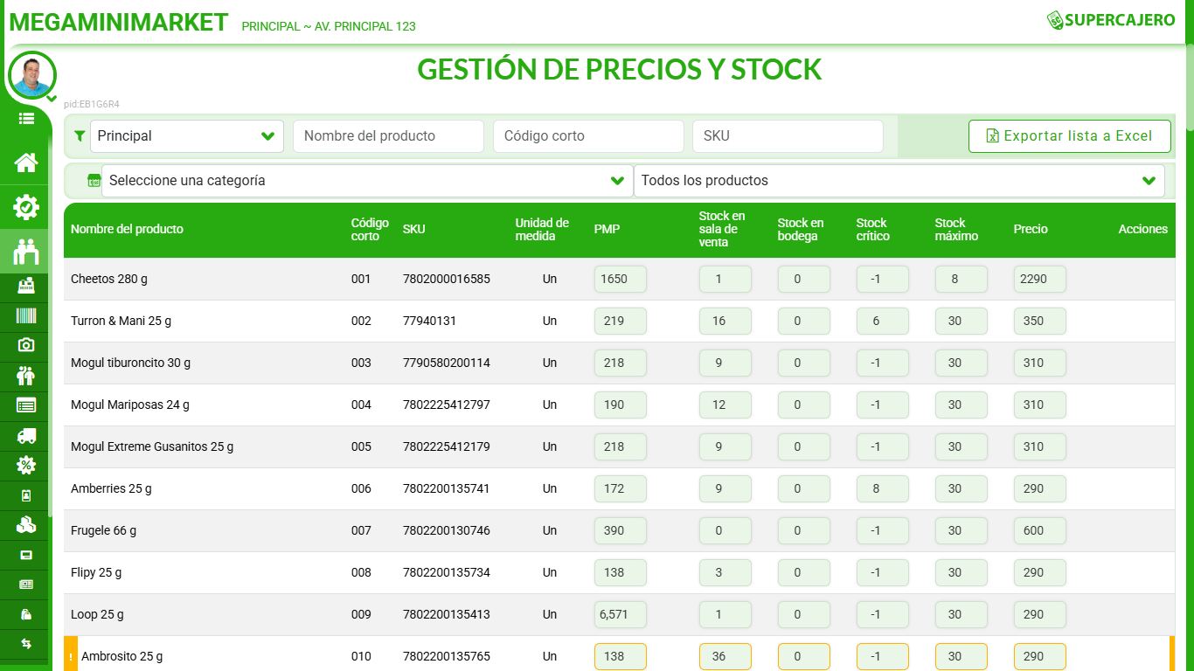
Task: Focus the 'Código corto' search field
Action: pyautogui.click(x=588, y=136)
